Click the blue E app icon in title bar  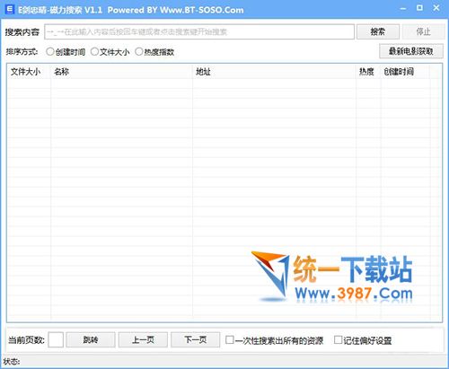coord(10,9)
